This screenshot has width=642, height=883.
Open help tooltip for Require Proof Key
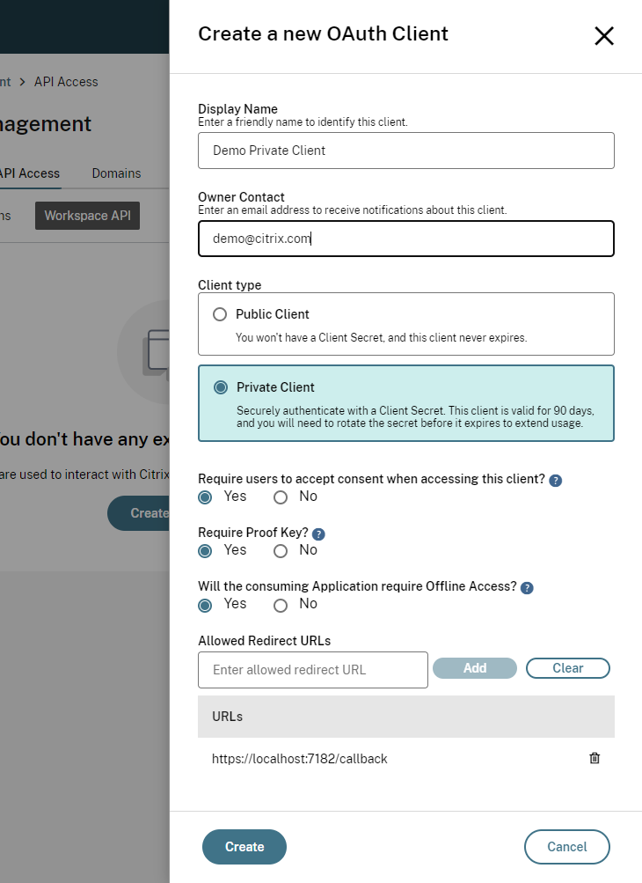(x=318, y=534)
